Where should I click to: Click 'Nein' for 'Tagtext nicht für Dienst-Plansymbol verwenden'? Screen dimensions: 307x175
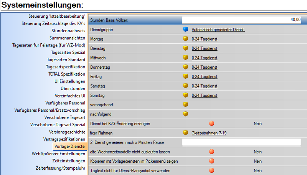(x=257, y=170)
